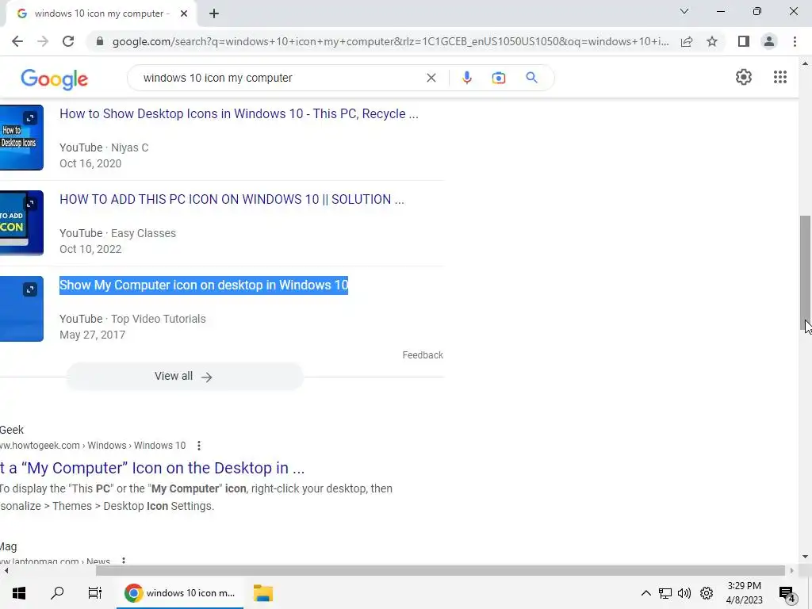
Task: Select the 'windows 10 icon my computer' tab
Action: [x=98, y=14]
